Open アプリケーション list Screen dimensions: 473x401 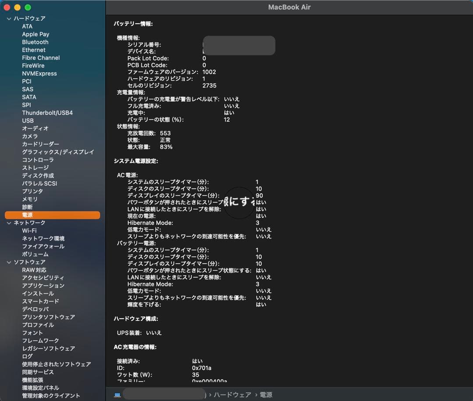tap(43, 286)
